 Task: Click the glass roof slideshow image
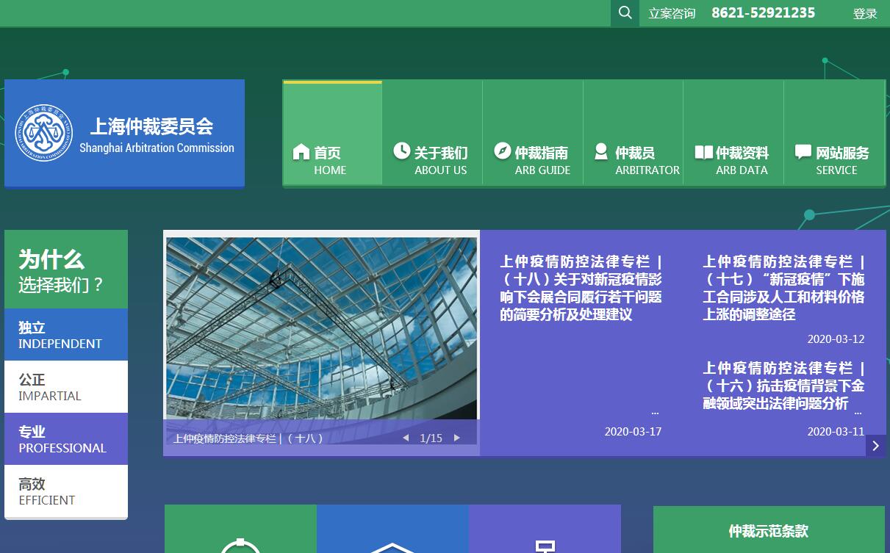pyautogui.click(x=321, y=328)
